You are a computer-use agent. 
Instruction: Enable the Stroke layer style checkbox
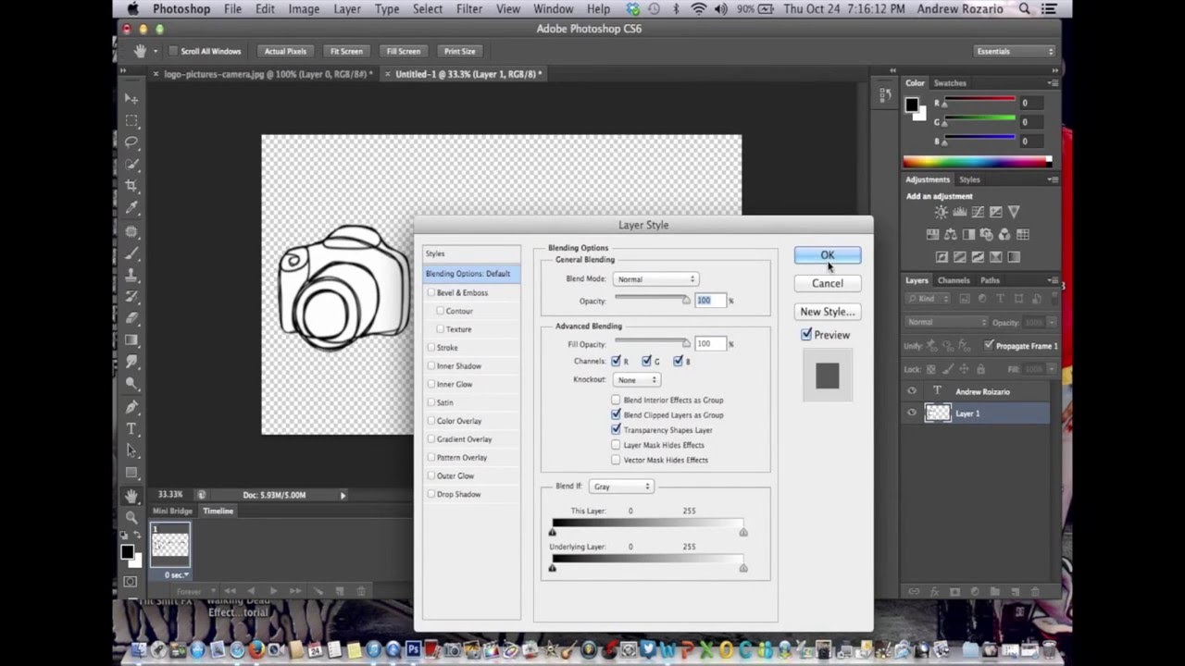431,348
